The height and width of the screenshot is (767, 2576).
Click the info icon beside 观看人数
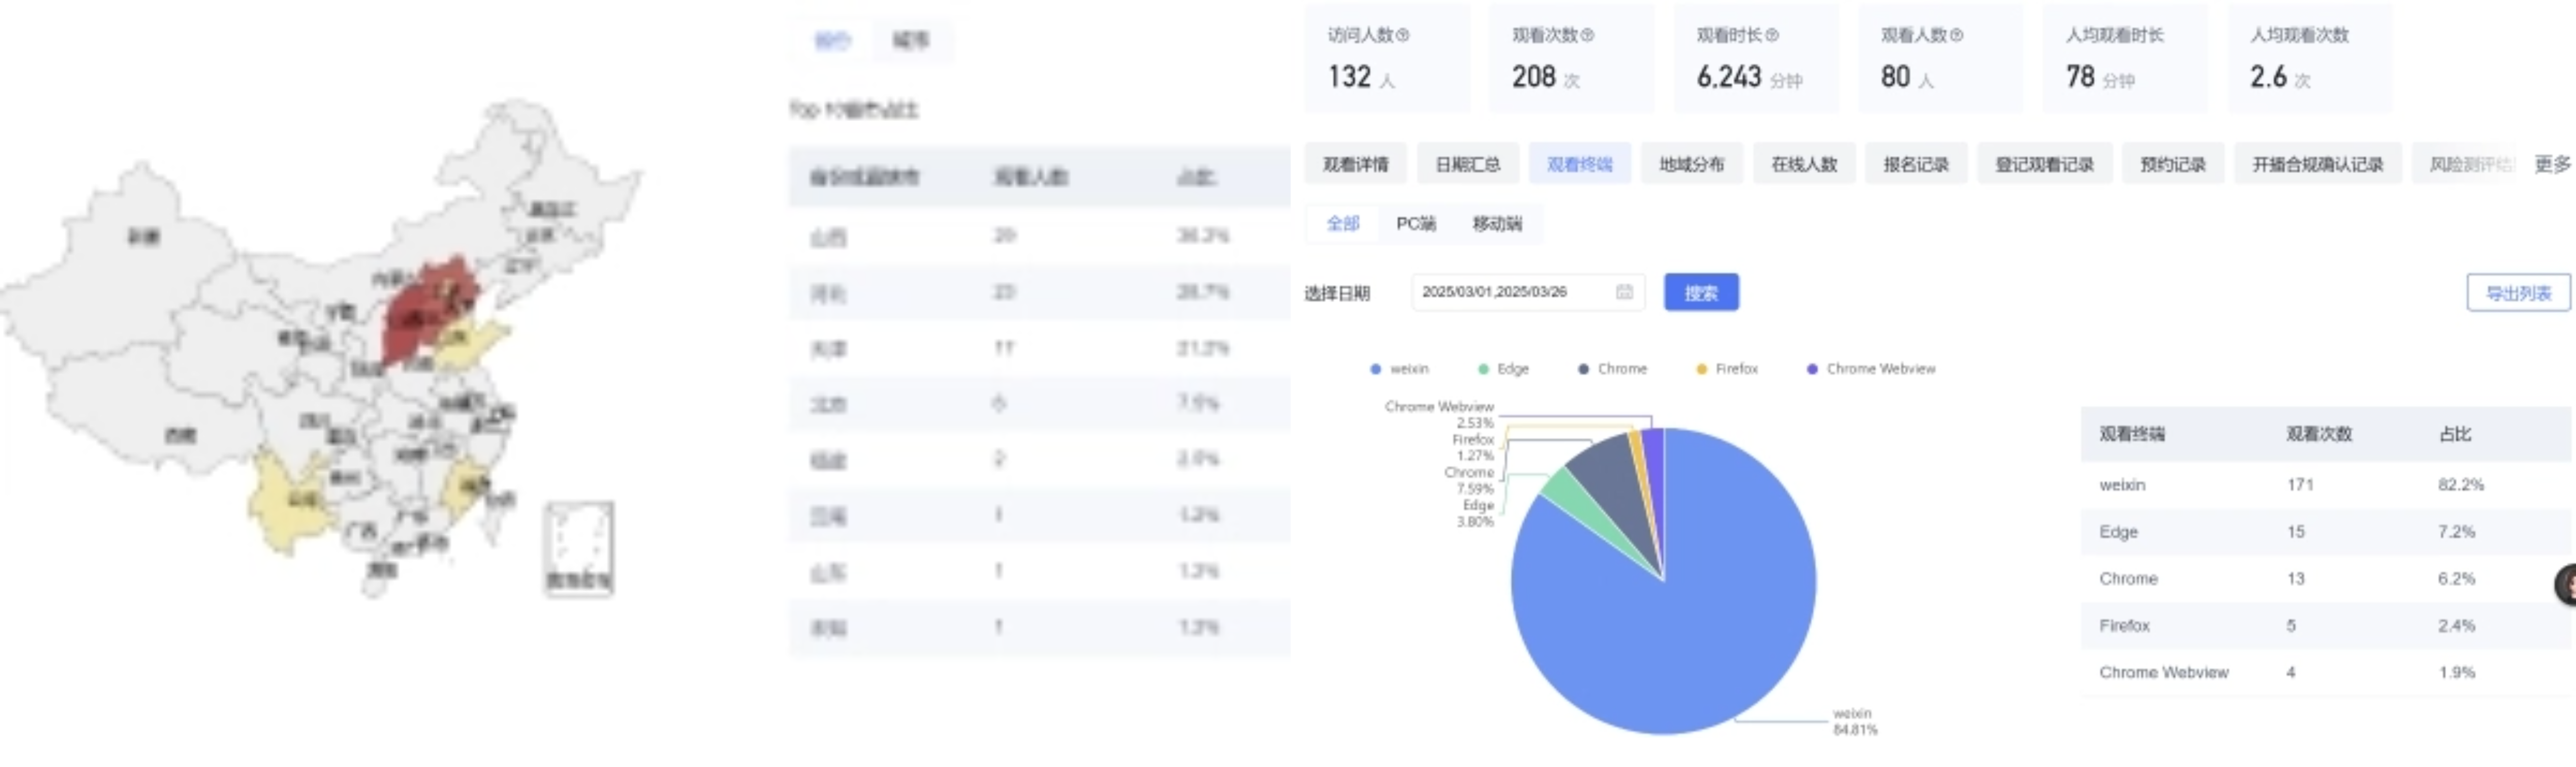click(x=1956, y=35)
